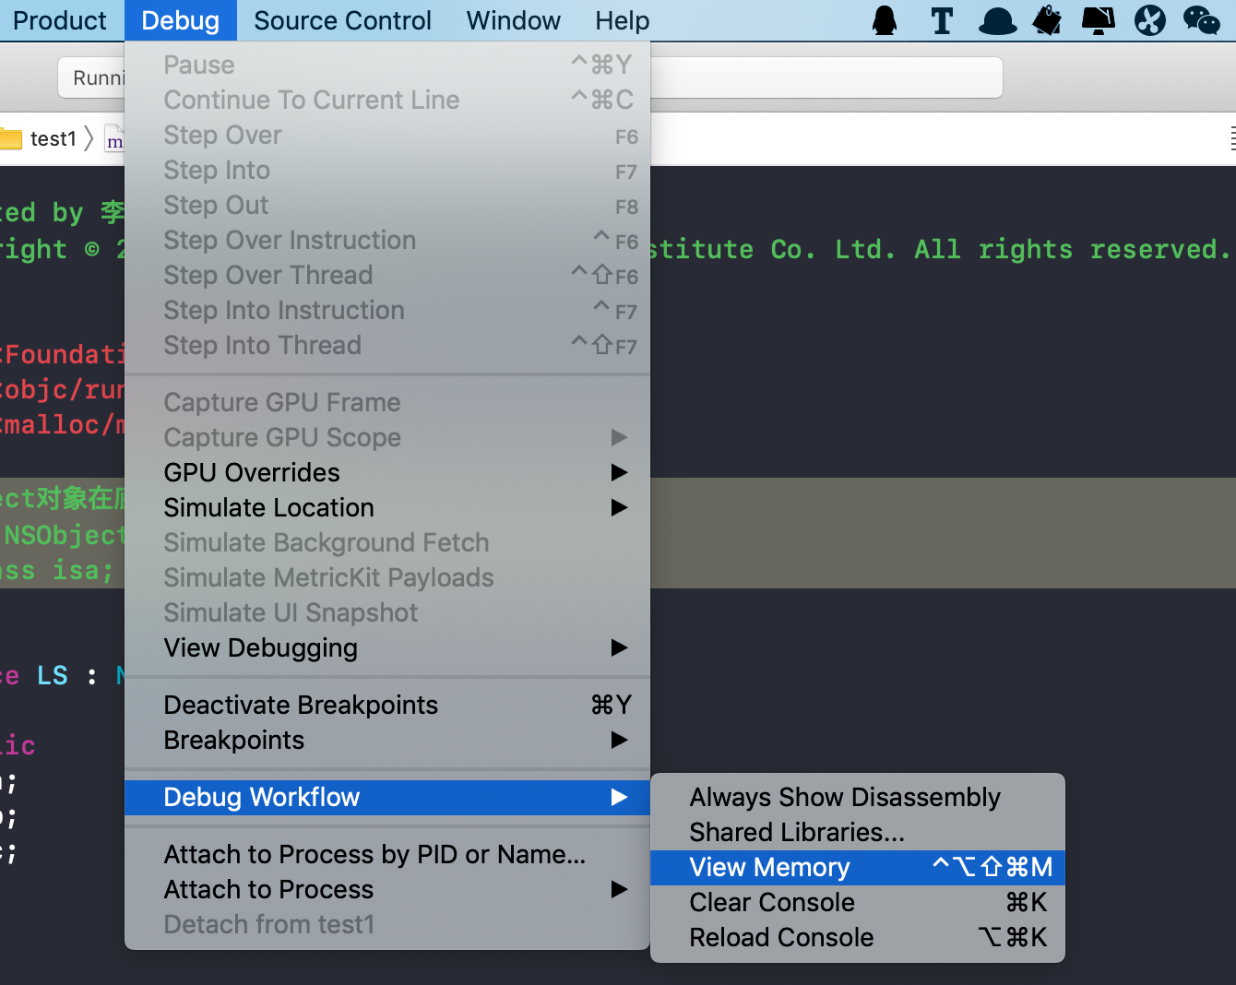Expand the View Debugging submenu
This screenshot has width=1236, height=985.
point(387,647)
